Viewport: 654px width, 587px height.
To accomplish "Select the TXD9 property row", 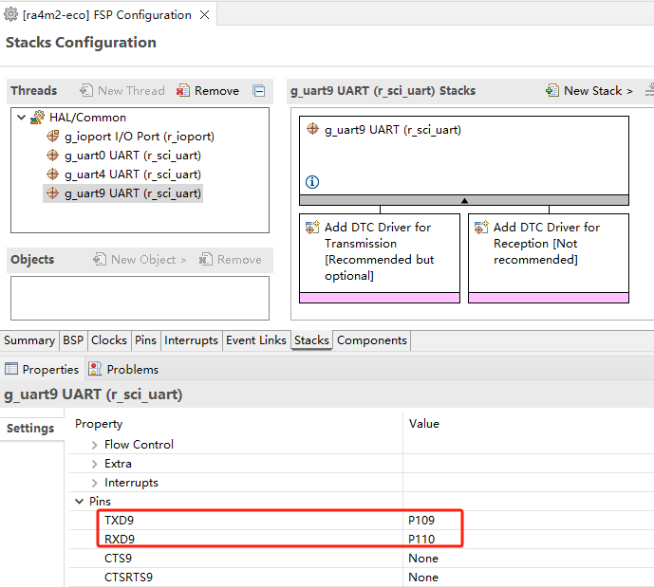I will pos(362,521).
